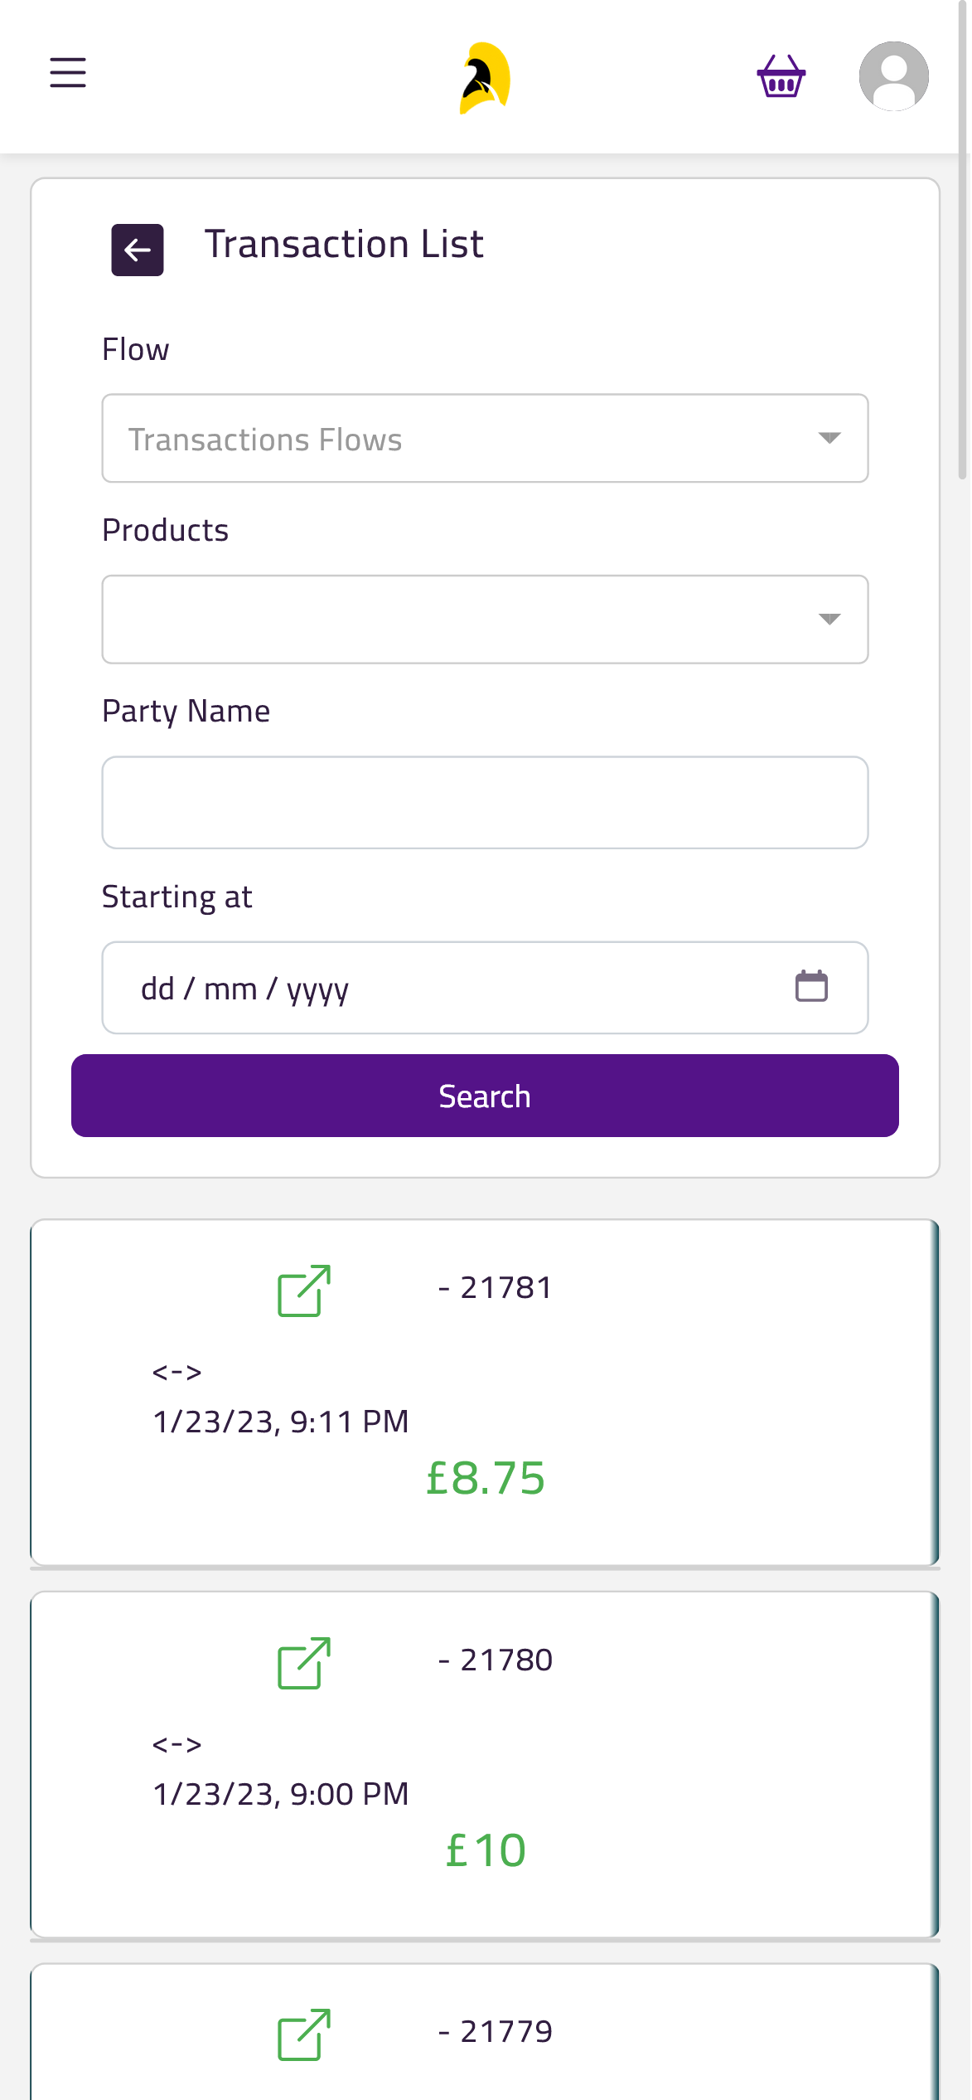The height and width of the screenshot is (2100, 972).
Task: Open the user profile avatar
Action: coord(893,76)
